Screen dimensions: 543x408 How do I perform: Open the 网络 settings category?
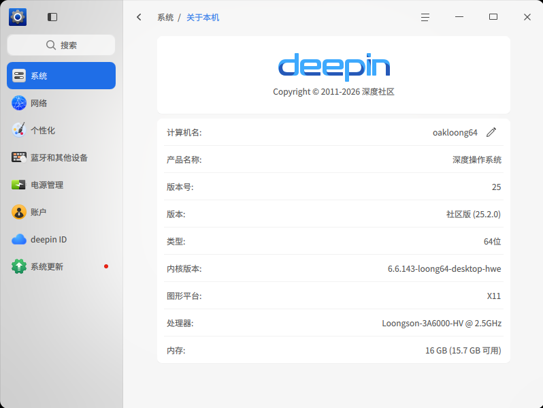tap(61, 103)
